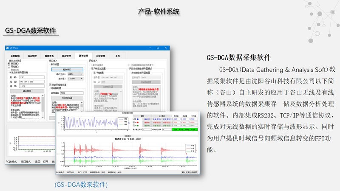Click the 数据服务器: 关闭 status entry
The image size is (340, 191).
coord(97,172)
